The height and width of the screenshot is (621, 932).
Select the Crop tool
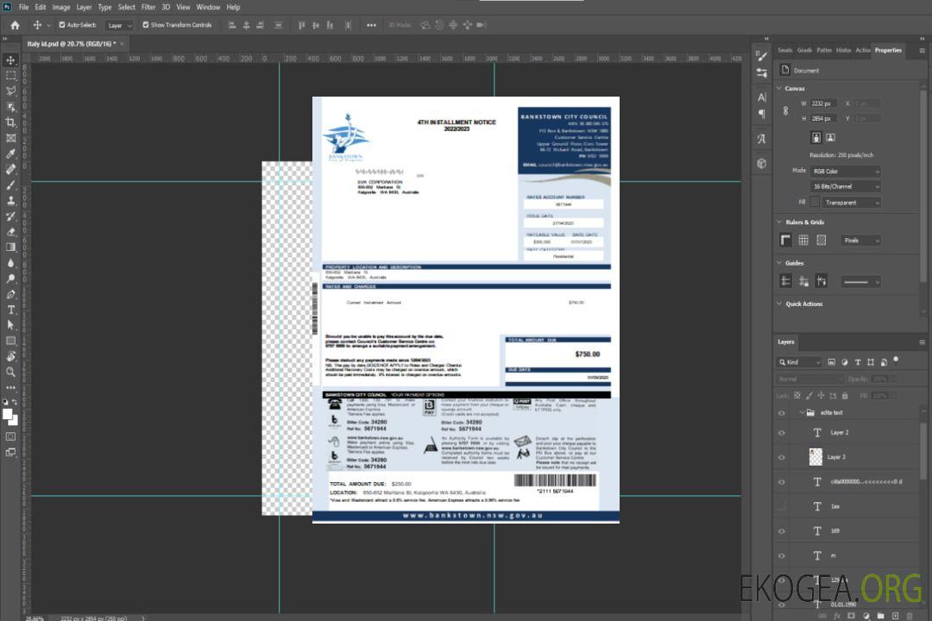click(x=11, y=122)
